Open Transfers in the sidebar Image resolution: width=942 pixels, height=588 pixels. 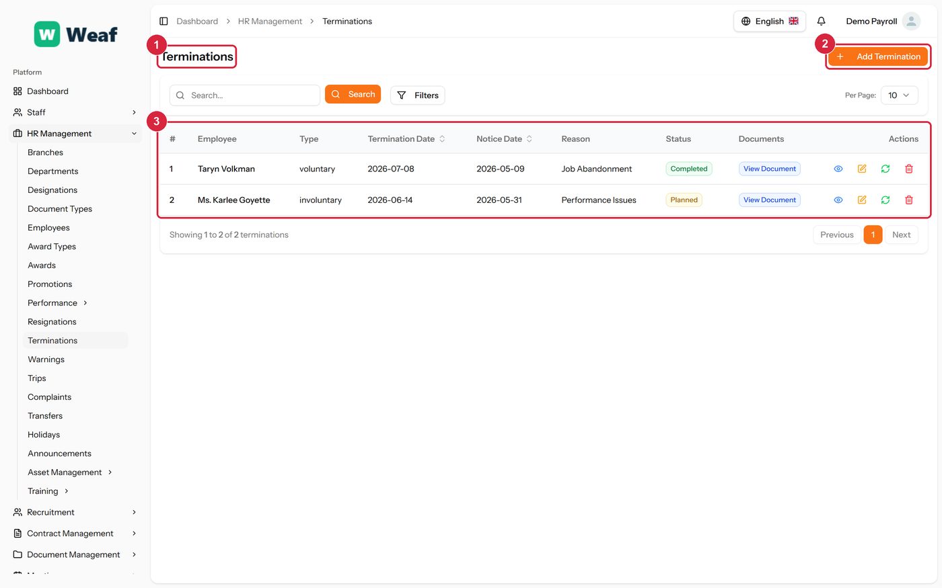[x=45, y=416]
